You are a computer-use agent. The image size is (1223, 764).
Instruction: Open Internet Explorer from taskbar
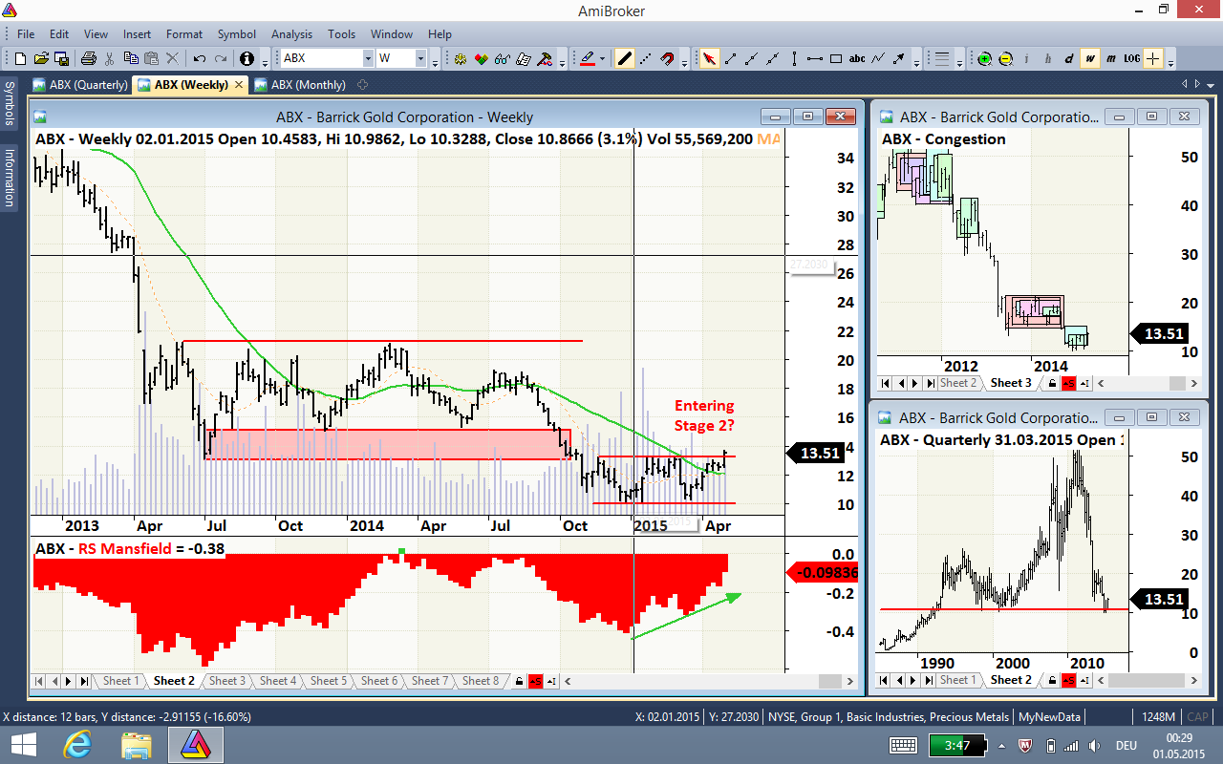tap(76, 745)
